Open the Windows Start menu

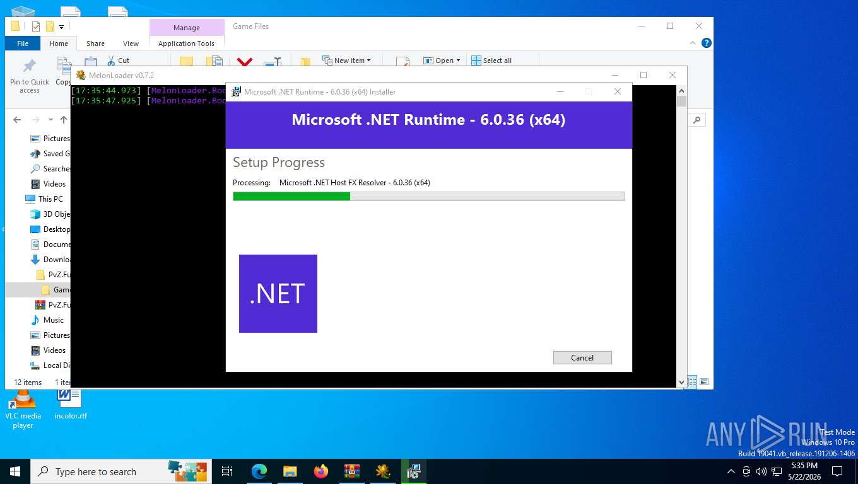tap(15, 471)
